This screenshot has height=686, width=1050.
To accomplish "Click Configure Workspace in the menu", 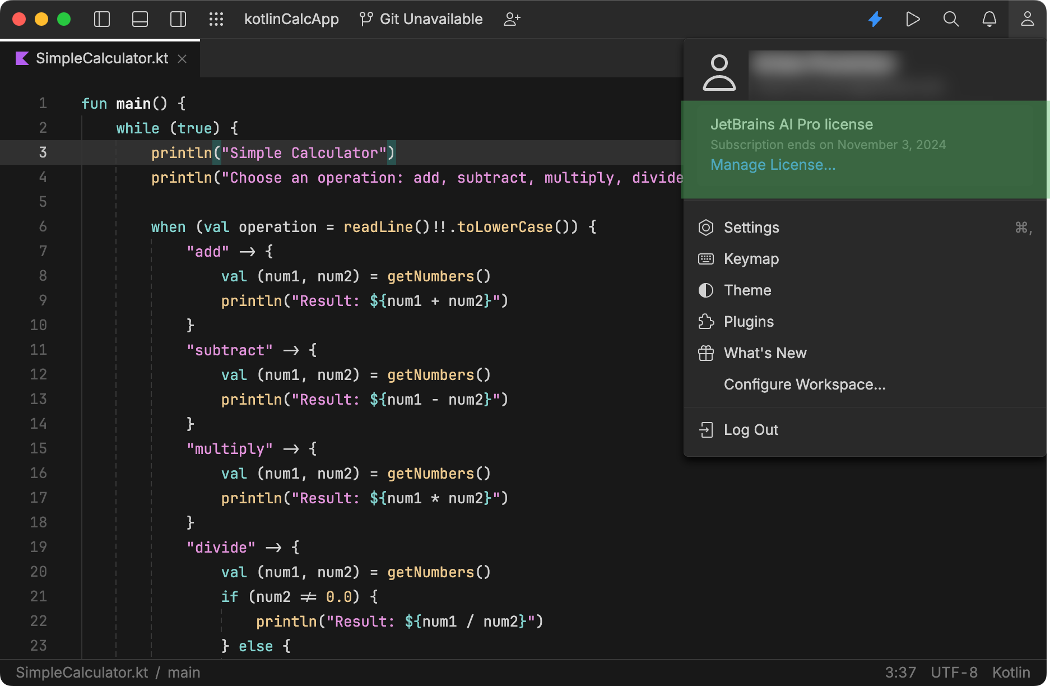I will pyautogui.click(x=805, y=384).
